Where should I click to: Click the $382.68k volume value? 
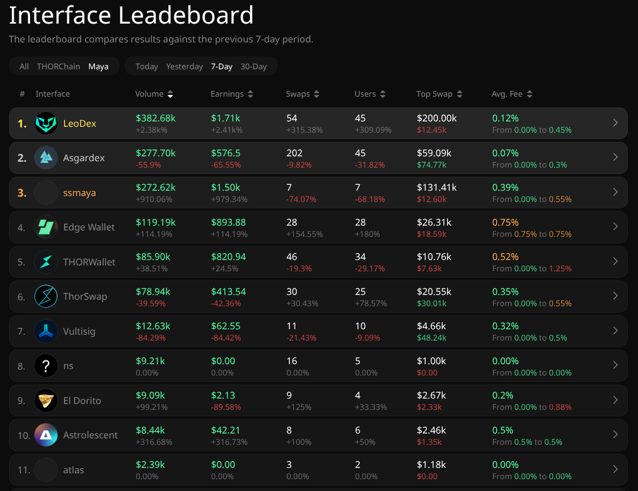point(156,118)
